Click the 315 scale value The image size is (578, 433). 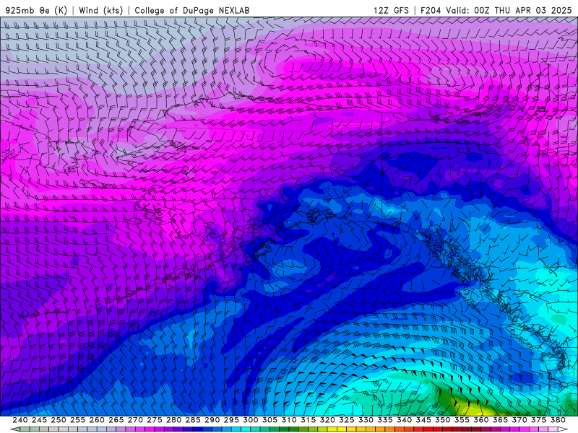pos(309,420)
